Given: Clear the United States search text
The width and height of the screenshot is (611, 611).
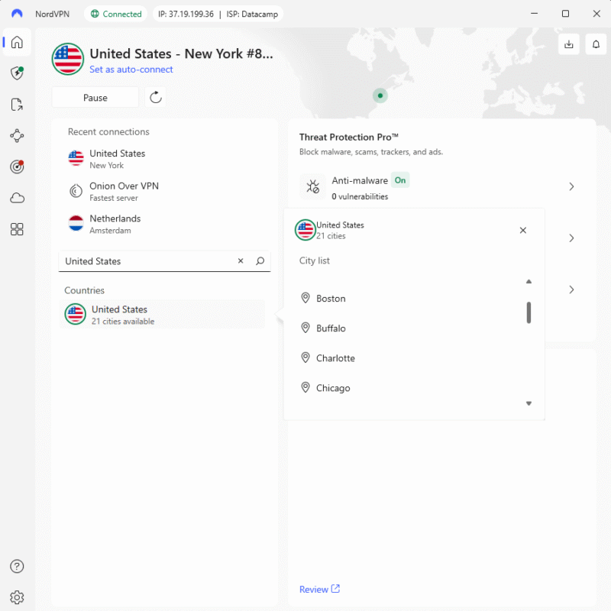Looking at the screenshot, I should pyautogui.click(x=241, y=261).
